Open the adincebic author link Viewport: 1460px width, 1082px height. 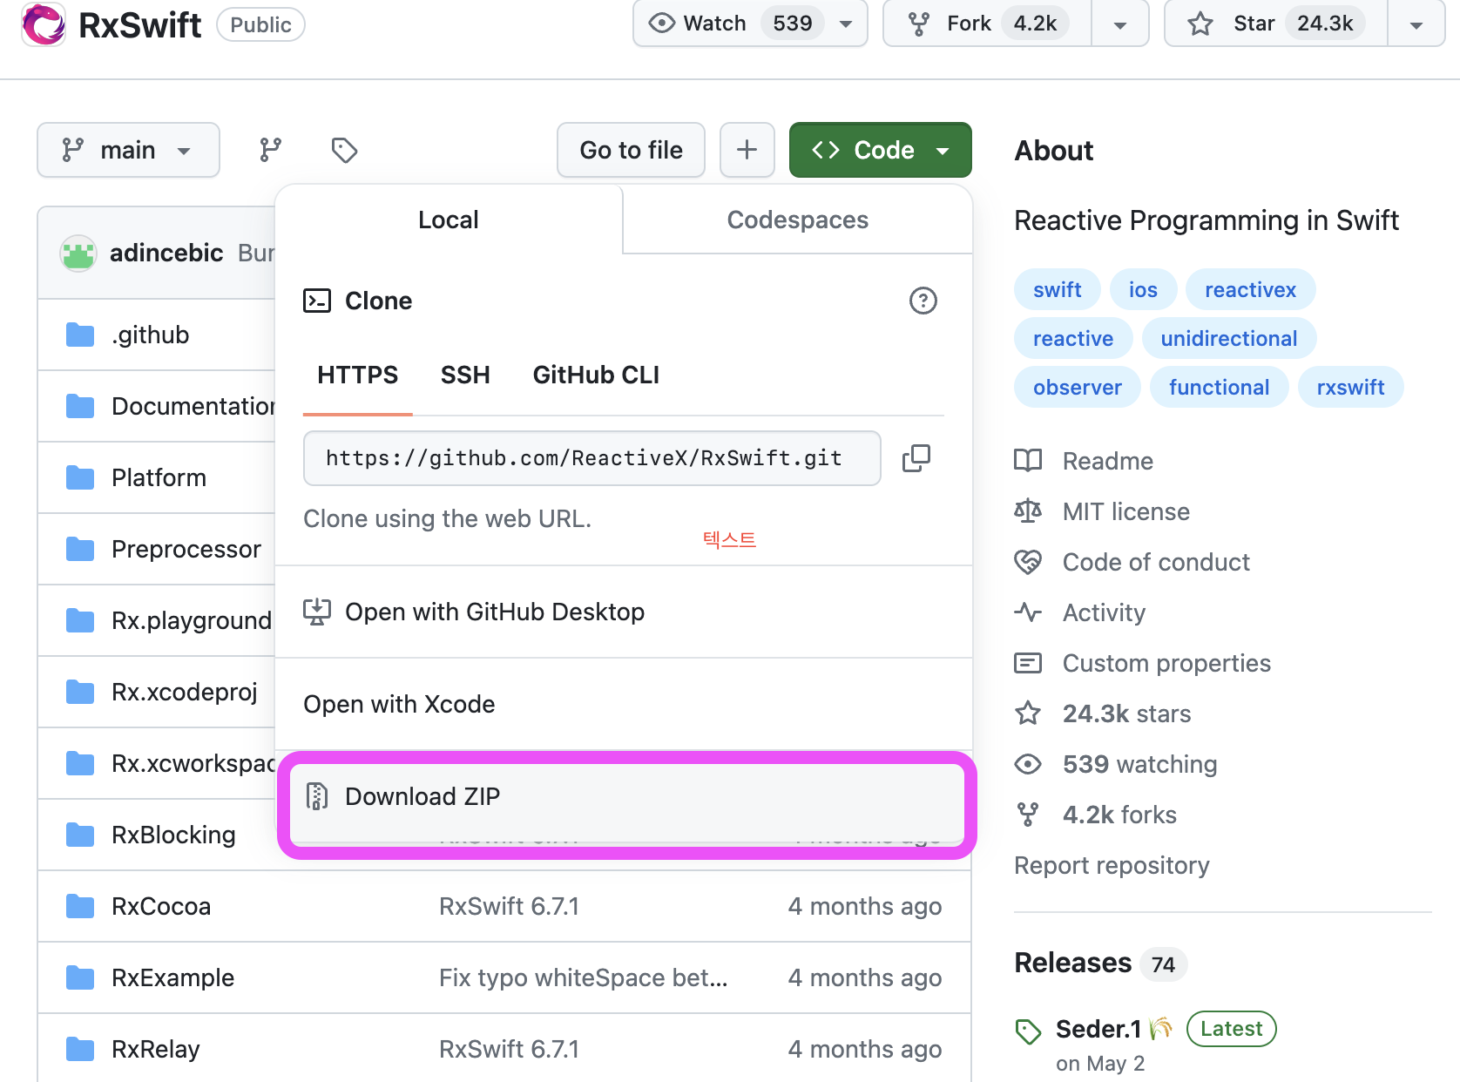[166, 253]
